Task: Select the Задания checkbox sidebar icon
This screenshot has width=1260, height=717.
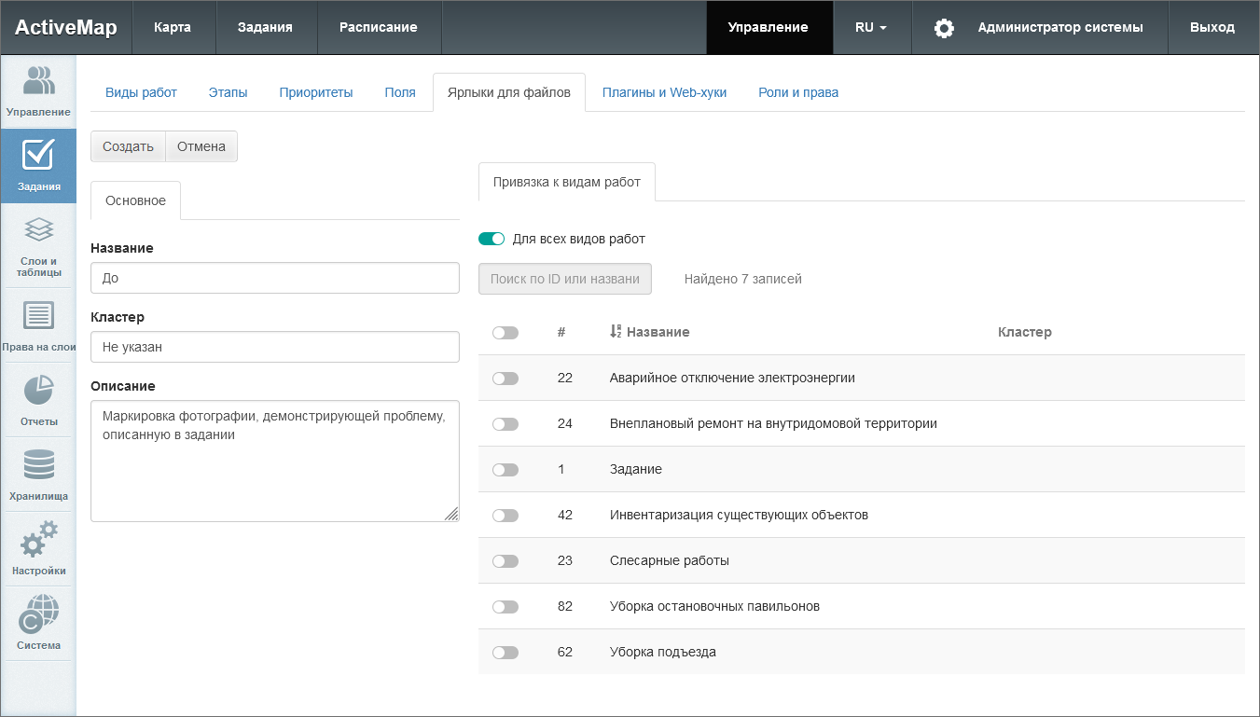Action: 38,156
